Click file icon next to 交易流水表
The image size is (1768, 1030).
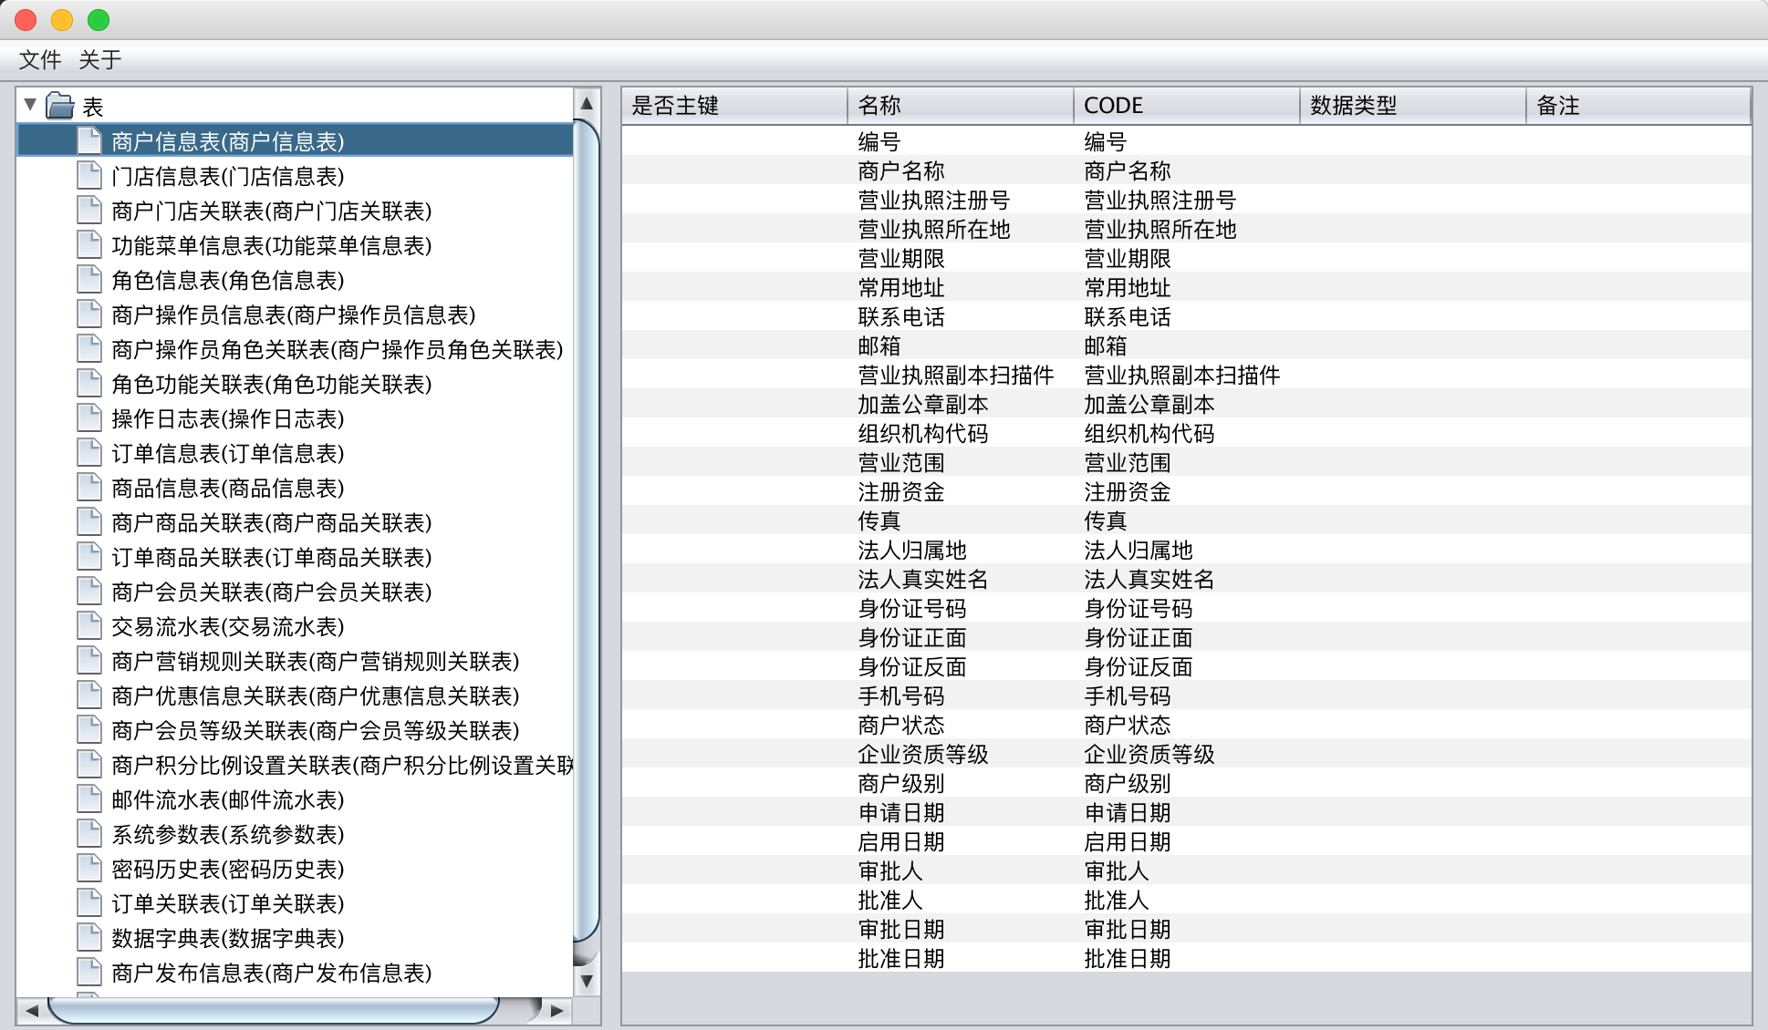pos(89,625)
